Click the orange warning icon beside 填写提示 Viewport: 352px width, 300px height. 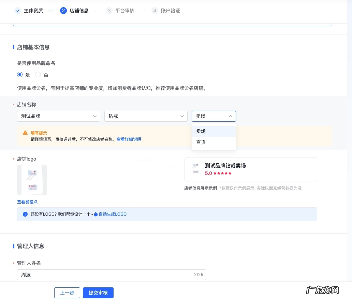point(25,133)
